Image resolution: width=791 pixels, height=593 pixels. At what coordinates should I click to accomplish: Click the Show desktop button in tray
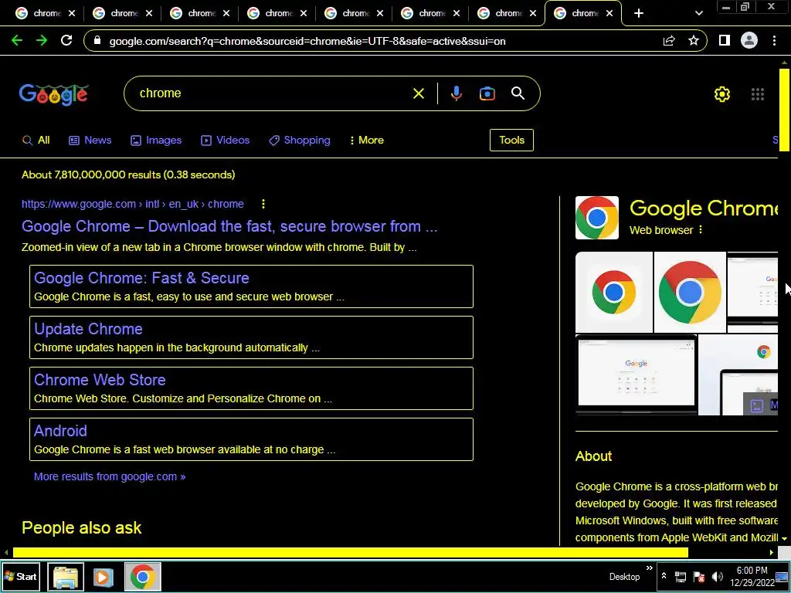pyautogui.click(x=782, y=576)
